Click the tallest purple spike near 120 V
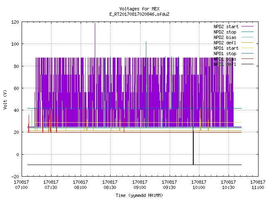This screenshot has width=266, height=199. pyautogui.click(x=95, y=40)
